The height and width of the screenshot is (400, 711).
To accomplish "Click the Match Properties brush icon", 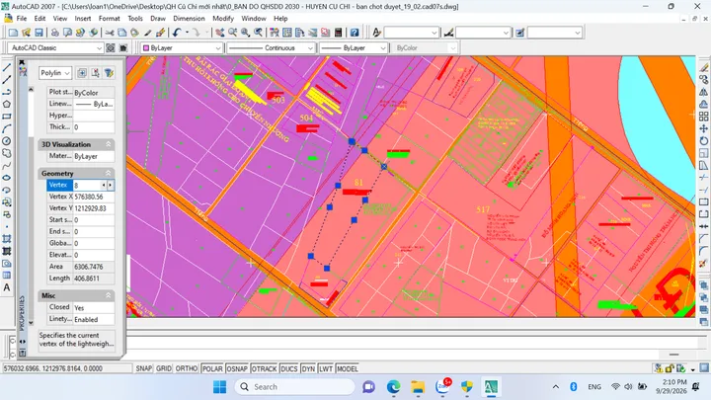I will tap(160, 33).
